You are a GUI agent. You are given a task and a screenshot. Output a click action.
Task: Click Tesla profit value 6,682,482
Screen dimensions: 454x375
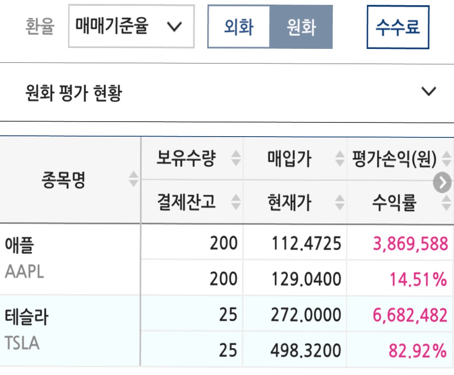tap(410, 315)
